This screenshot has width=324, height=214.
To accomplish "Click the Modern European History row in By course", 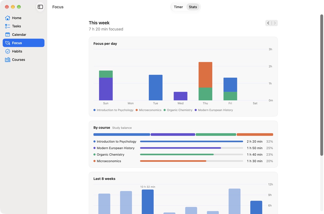I will (183, 148).
